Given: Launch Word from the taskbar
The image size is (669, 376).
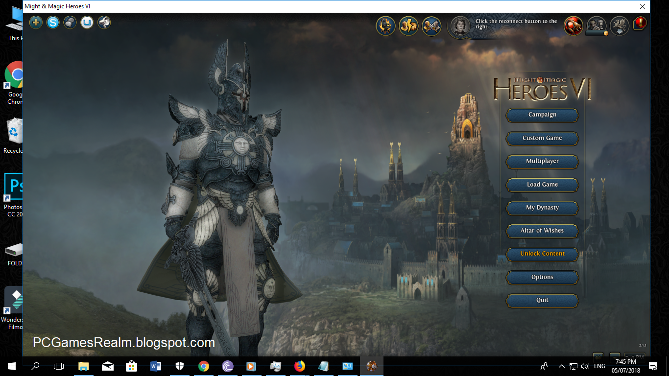Looking at the screenshot, I should (156, 366).
